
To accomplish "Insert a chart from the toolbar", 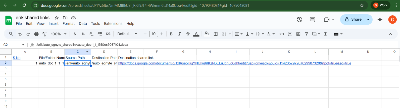I will click(x=298, y=34).
